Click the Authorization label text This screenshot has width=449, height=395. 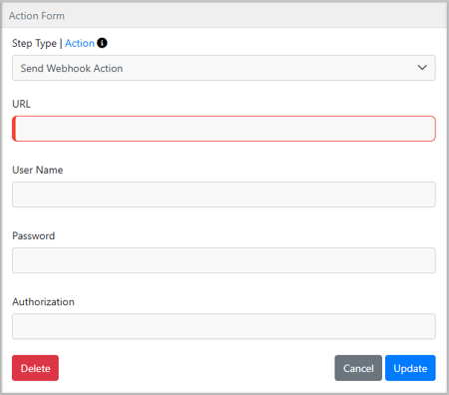point(43,301)
